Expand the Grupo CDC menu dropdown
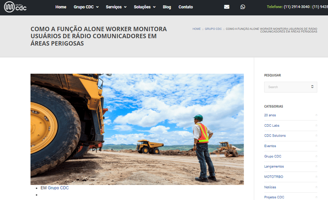This screenshot has width=328, height=200. (86, 7)
